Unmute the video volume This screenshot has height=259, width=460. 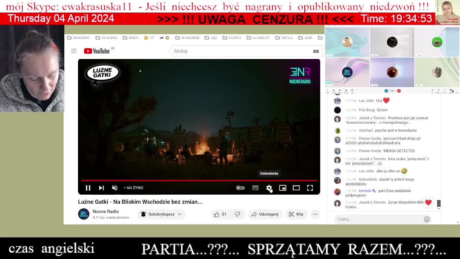(x=115, y=188)
